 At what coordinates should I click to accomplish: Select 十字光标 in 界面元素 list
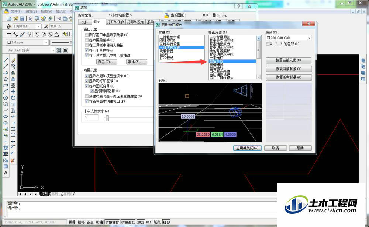click(x=216, y=57)
